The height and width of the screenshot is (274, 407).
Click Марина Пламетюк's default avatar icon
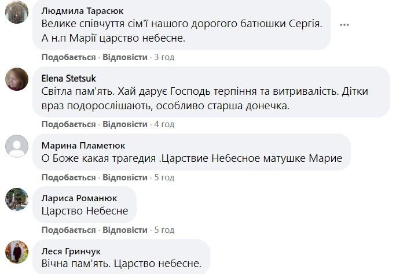17,146
